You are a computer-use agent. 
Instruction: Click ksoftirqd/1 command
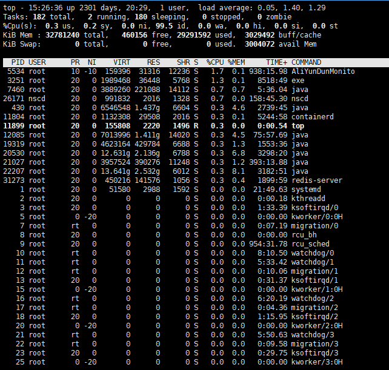(x=314, y=280)
